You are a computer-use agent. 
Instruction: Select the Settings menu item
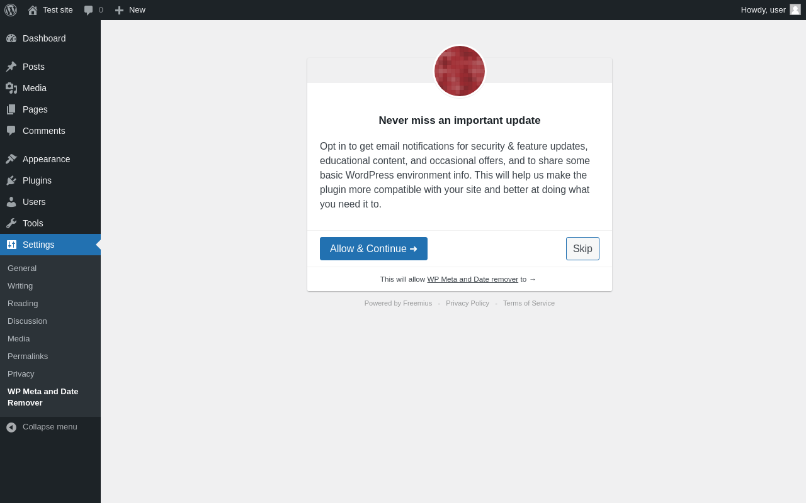50,245
